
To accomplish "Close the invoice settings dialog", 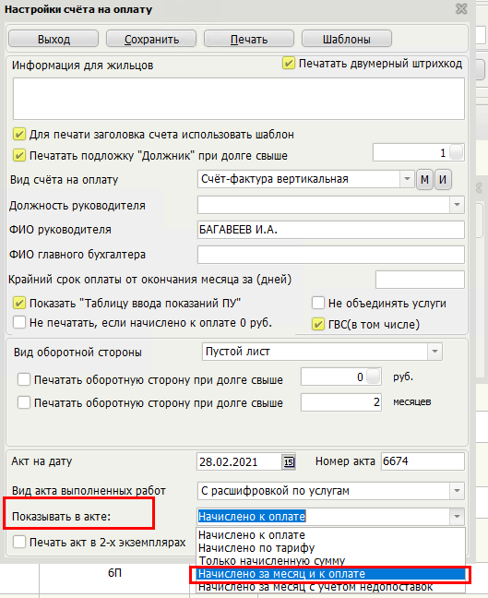I will tap(461, 9).
